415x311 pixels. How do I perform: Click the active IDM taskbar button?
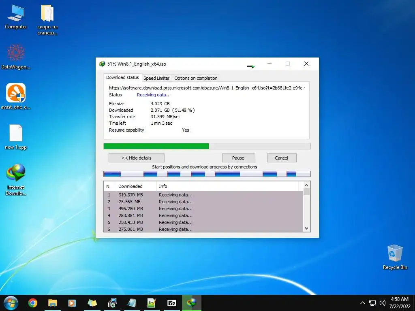coord(191,303)
